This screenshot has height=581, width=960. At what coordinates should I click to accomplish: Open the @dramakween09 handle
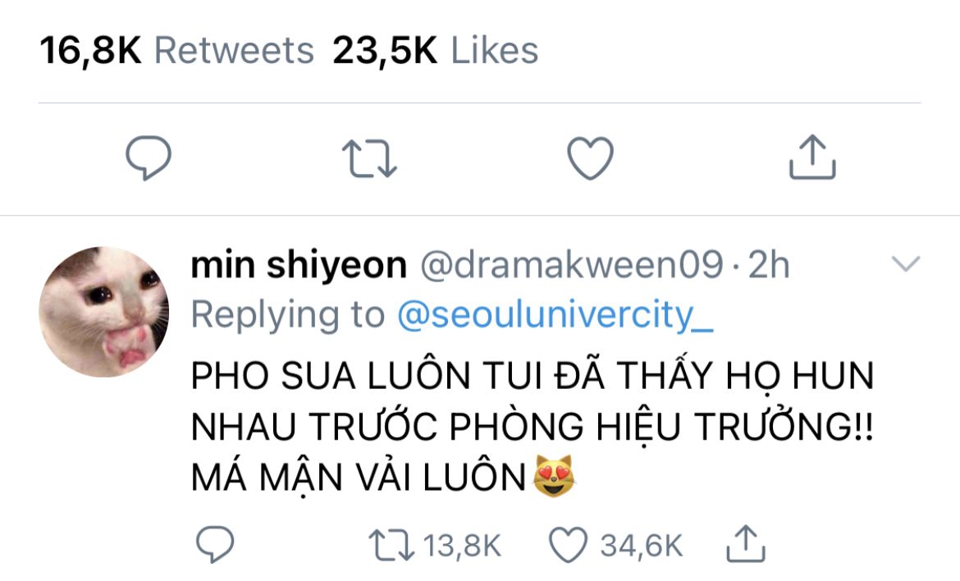click(x=571, y=265)
